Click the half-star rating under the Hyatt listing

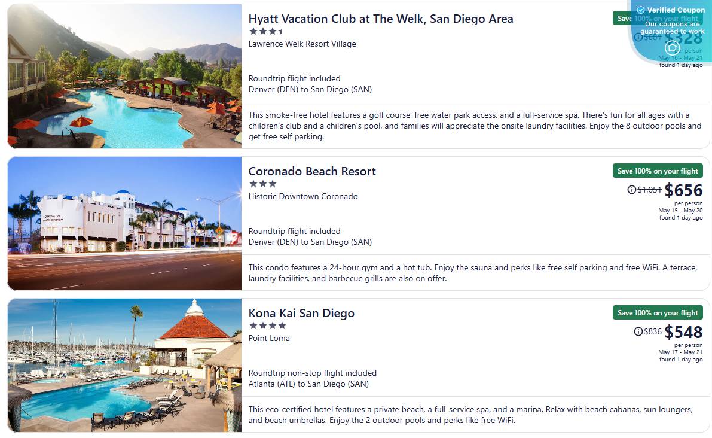click(x=282, y=31)
